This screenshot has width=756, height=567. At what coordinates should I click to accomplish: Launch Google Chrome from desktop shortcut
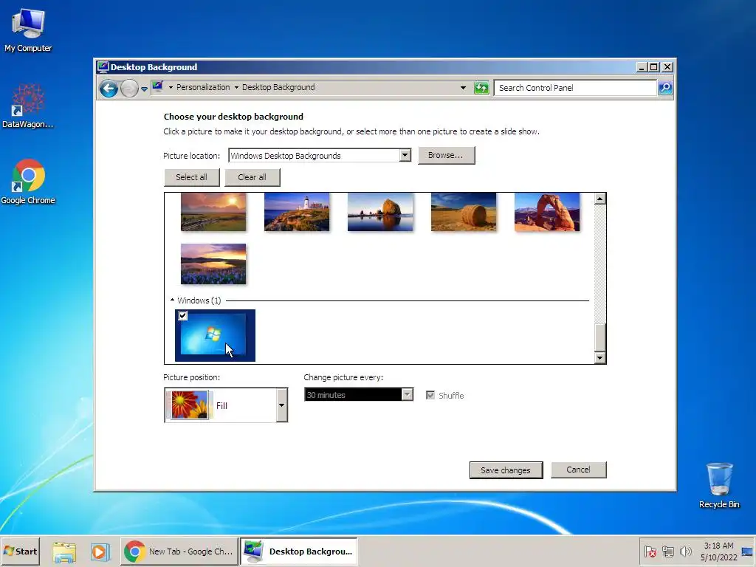(28, 182)
